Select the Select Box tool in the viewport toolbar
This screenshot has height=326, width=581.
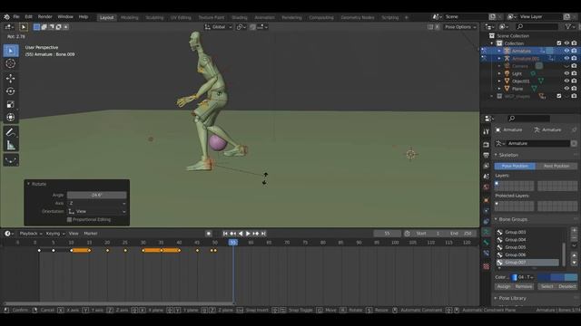(x=11, y=51)
